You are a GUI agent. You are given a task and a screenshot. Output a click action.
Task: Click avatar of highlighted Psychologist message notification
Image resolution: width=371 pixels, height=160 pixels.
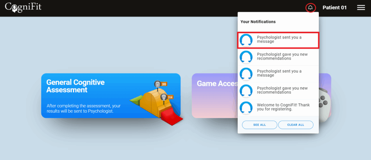(246, 40)
